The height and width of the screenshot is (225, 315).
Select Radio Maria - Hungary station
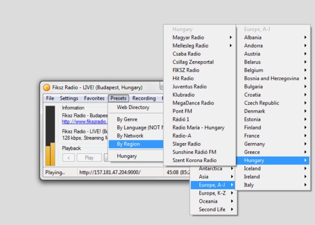[200, 127]
